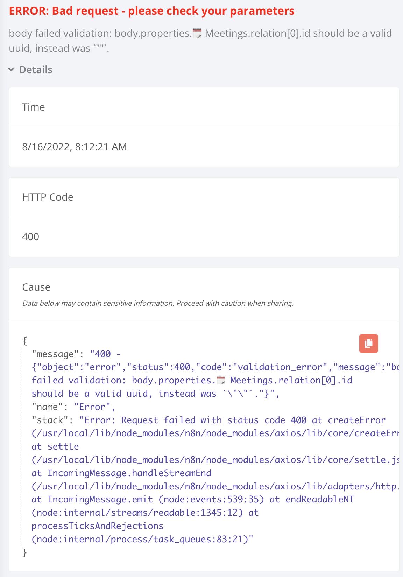
Task: Collapse the Details section chevron
Action: (12, 70)
